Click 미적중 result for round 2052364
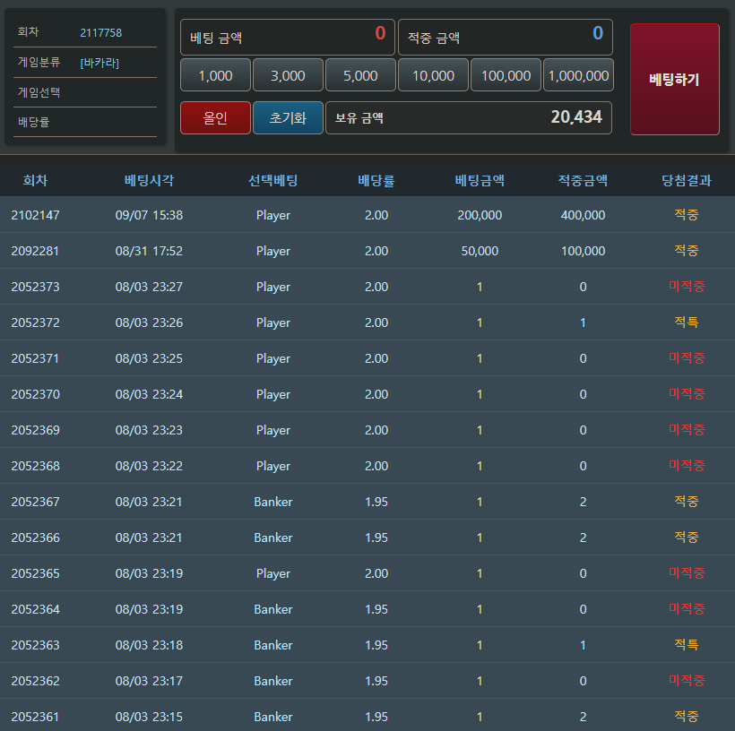Image resolution: width=735 pixels, height=731 pixels. pos(687,608)
